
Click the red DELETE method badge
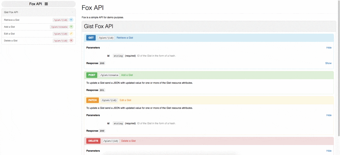(x=93, y=141)
